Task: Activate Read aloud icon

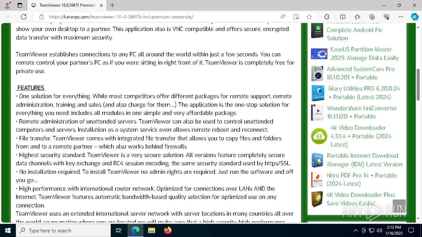Action: (283, 17)
